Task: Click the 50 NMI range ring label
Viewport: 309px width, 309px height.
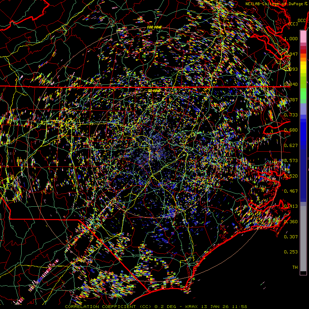Action: [154, 91]
